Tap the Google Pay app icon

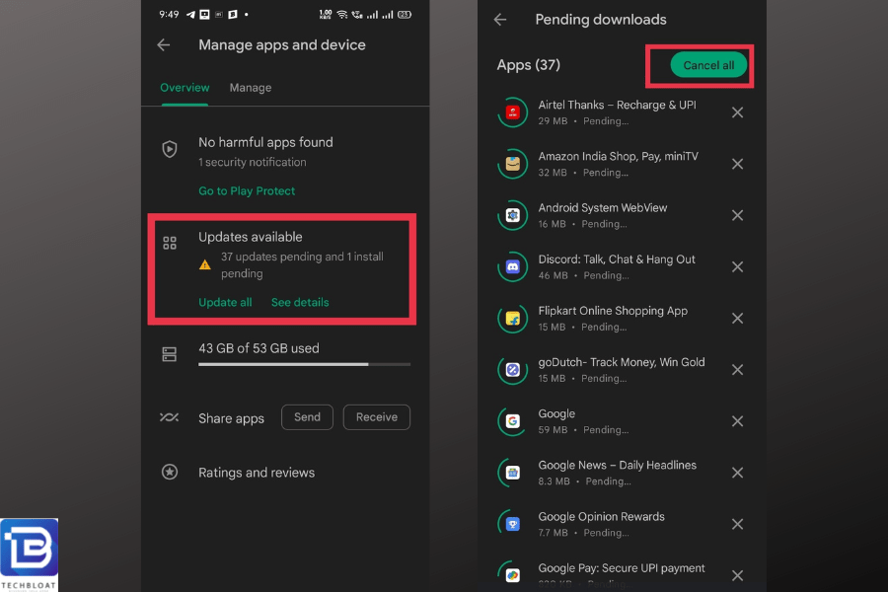[512, 575]
